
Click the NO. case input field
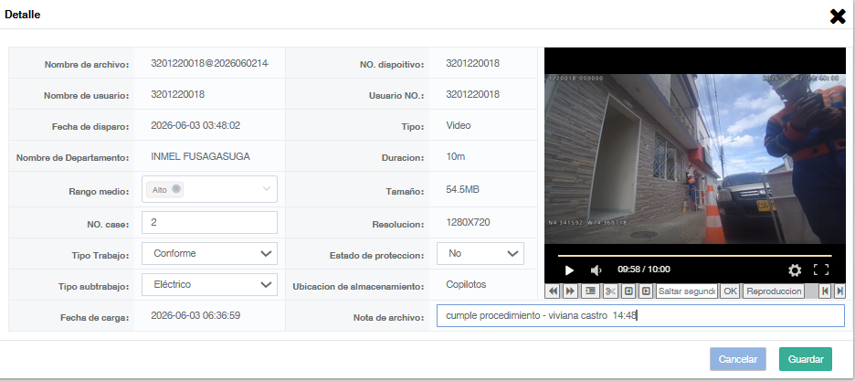coord(209,222)
